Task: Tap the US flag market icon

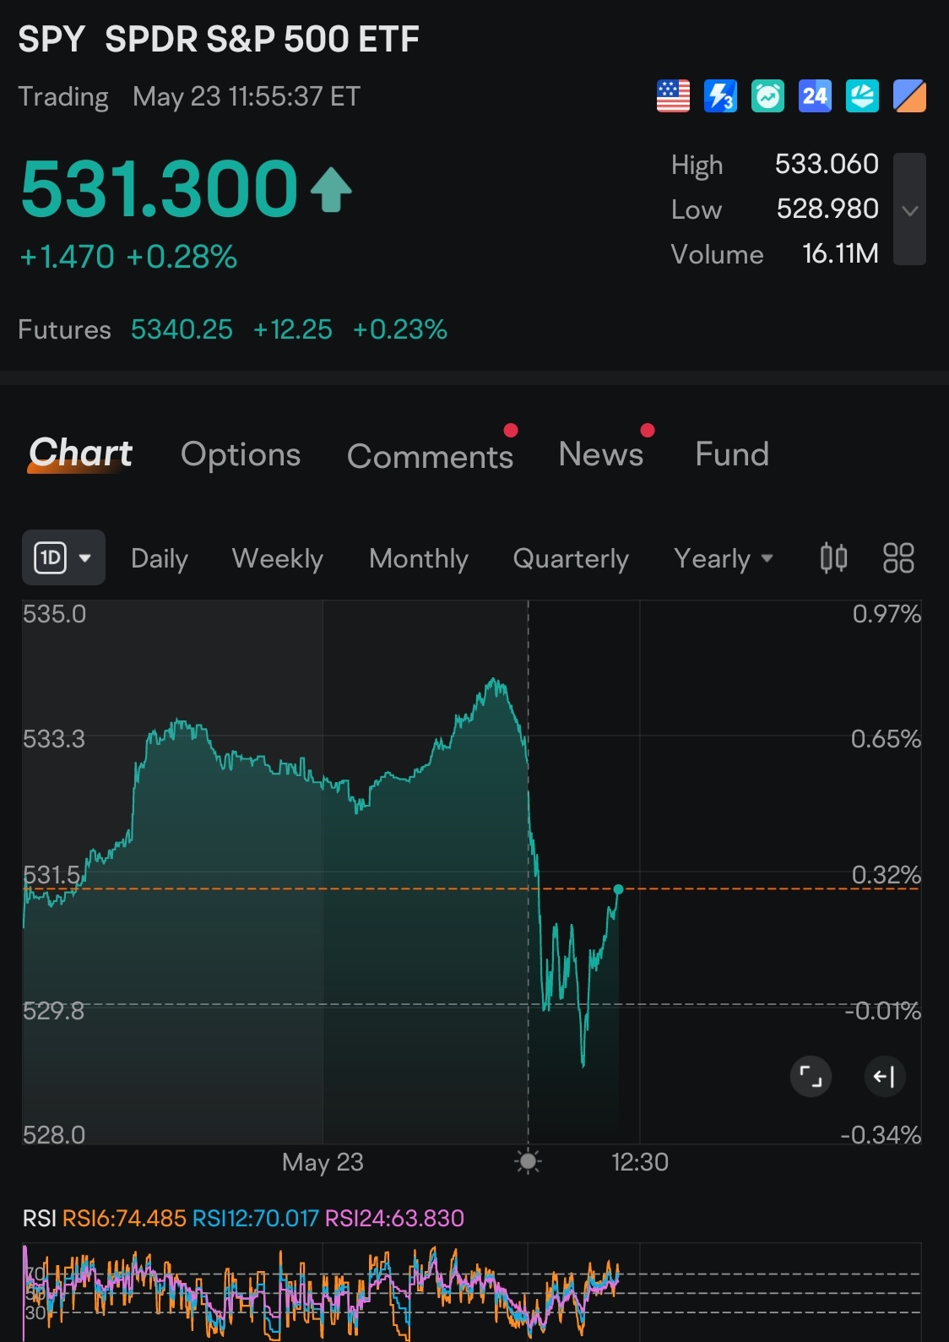Action: [673, 96]
